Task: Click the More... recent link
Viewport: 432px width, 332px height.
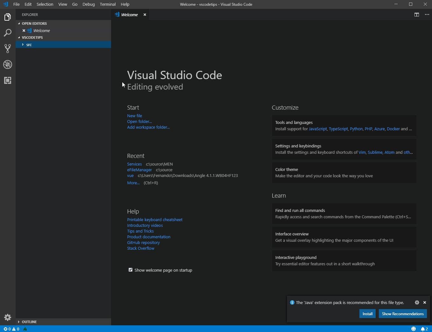Action: pos(133,183)
